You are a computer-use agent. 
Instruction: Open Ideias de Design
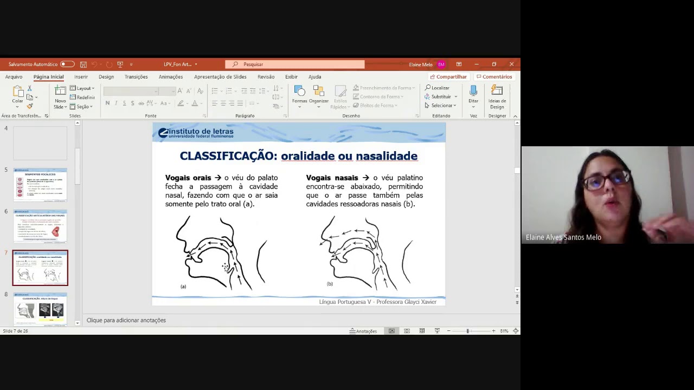(497, 97)
